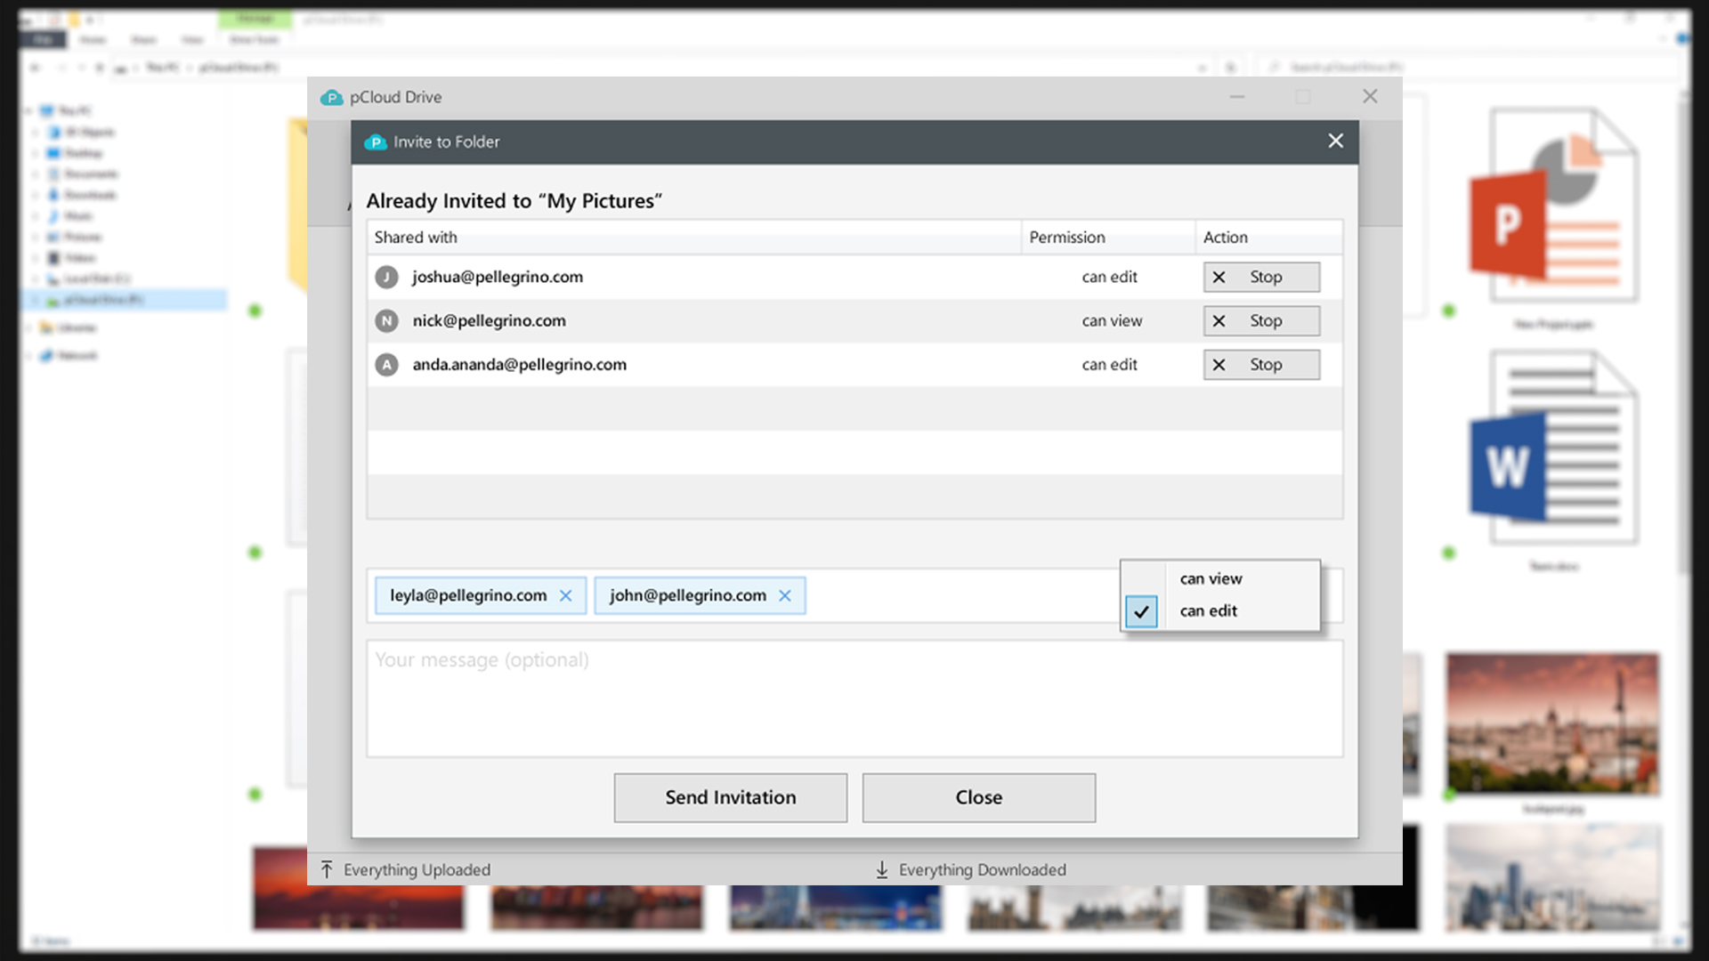Select the can view permission option
Viewport: 1709px width, 961px height.
tap(1211, 578)
